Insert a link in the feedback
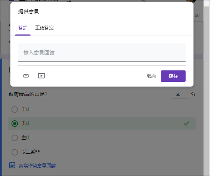 [26, 76]
